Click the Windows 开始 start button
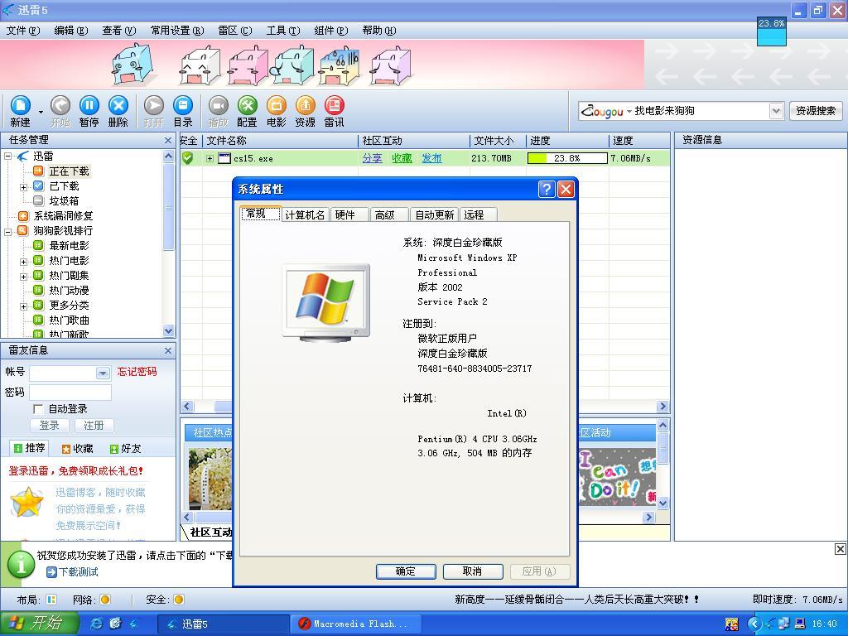 click(40, 624)
